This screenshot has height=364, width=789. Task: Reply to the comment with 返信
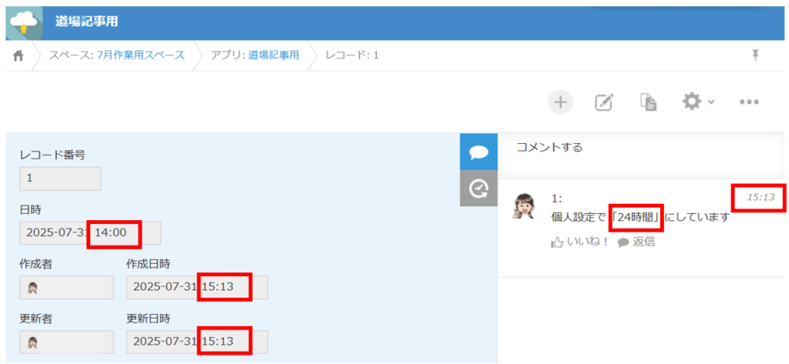[x=636, y=242]
